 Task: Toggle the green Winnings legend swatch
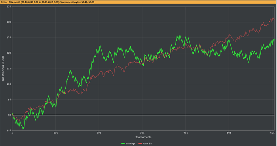coord(123,144)
